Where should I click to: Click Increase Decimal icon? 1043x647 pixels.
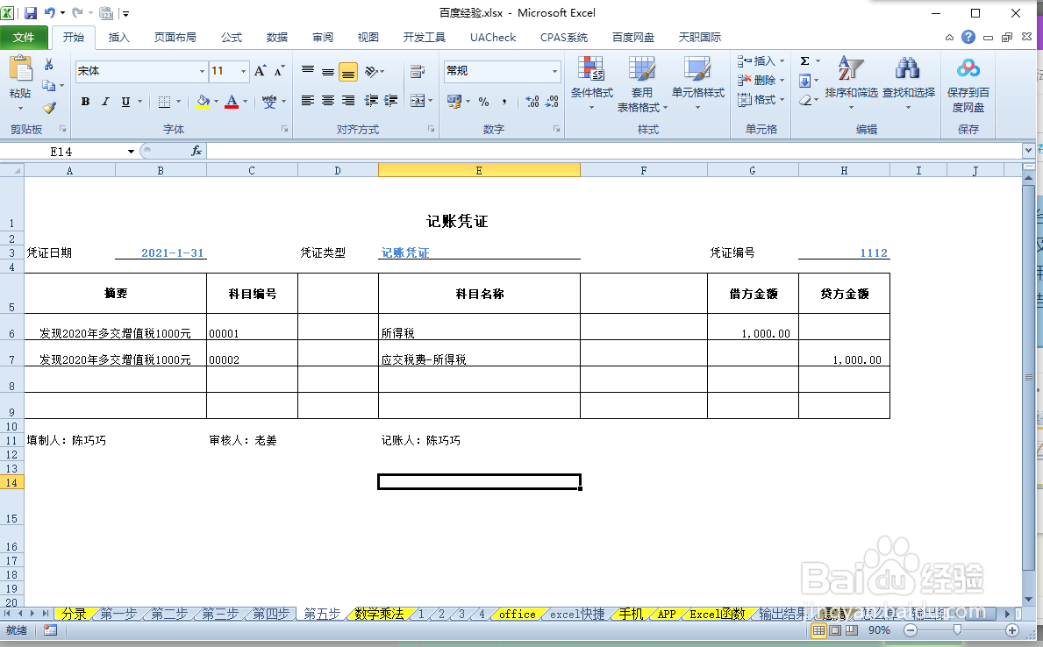[532, 102]
